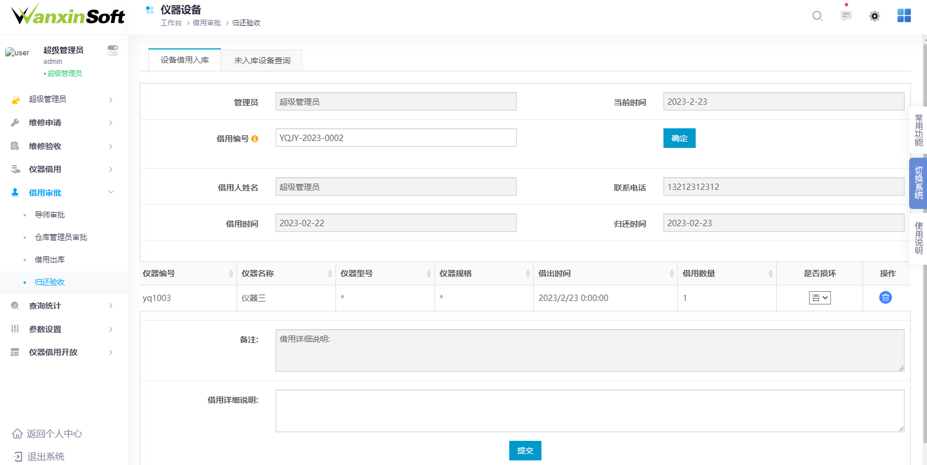This screenshot has width=927, height=465.
Task: Click the 返回个人中心 home icon
Action: [x=17, y=434]
